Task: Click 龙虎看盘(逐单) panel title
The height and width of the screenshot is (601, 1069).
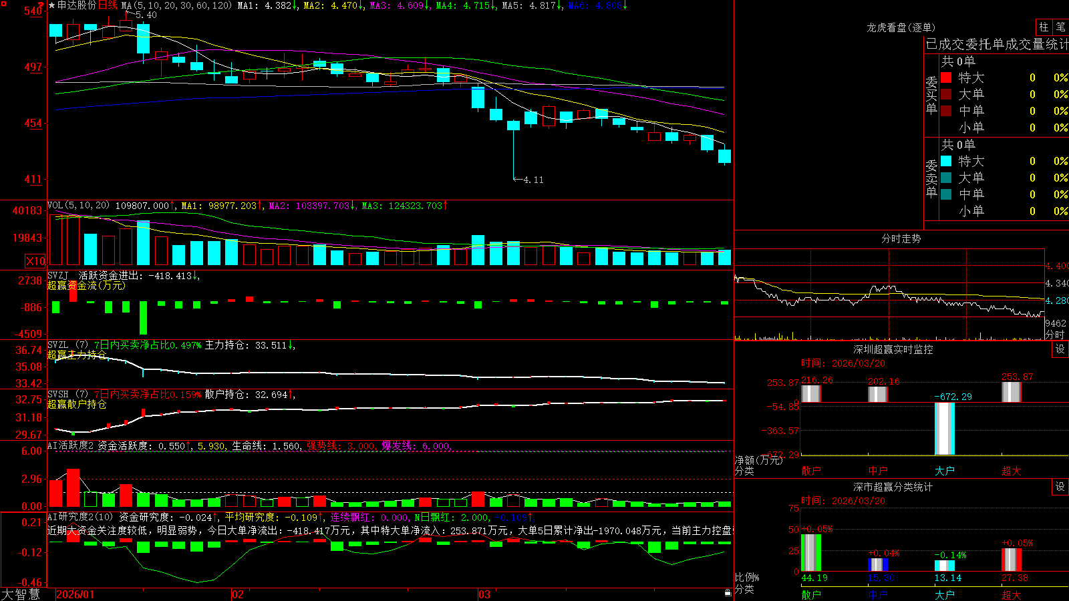Action: (x=901, y=27)
